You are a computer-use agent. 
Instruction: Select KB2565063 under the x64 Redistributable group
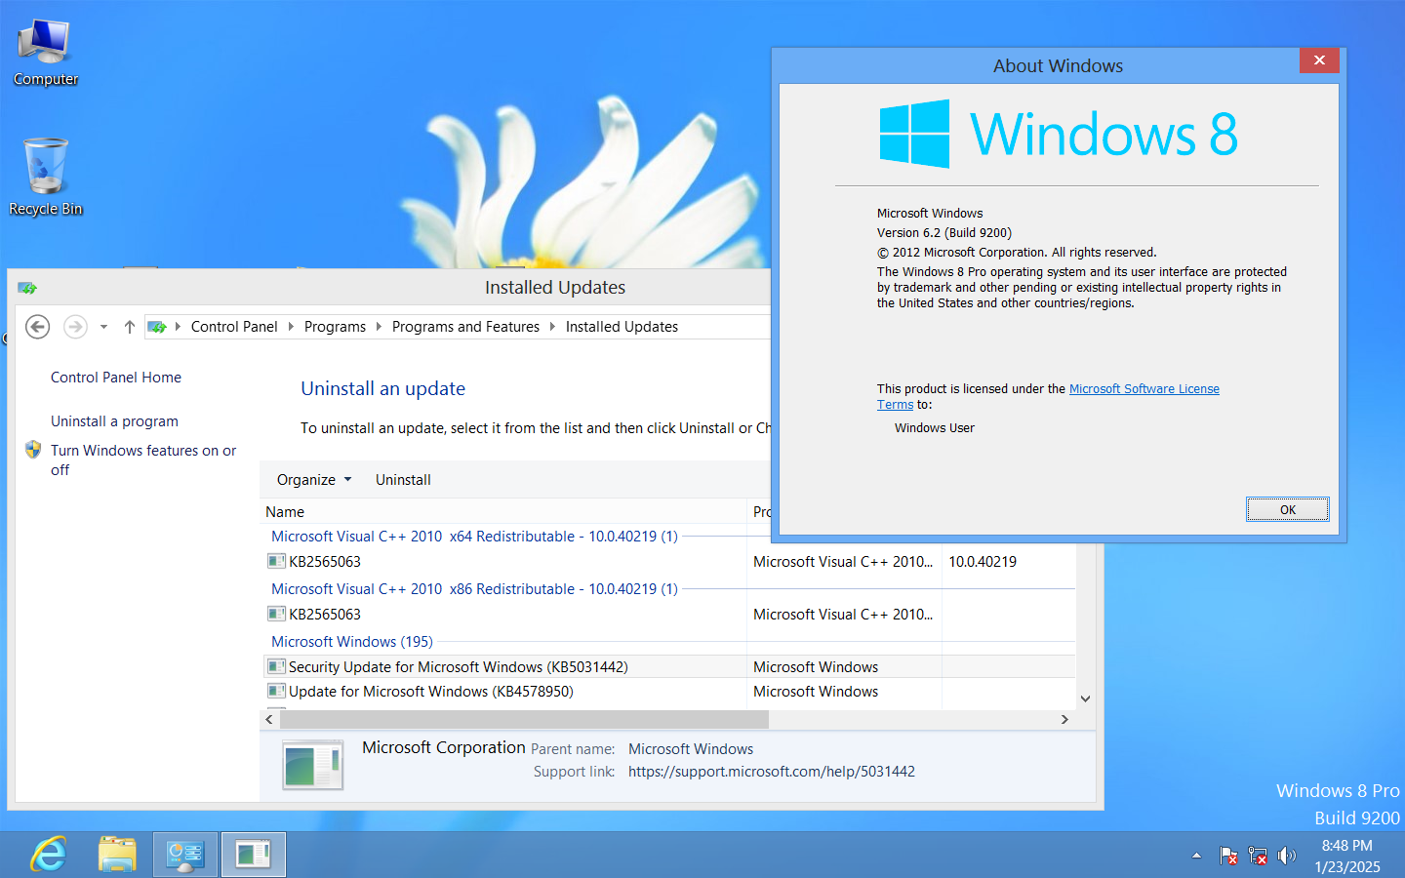(325, 562)
